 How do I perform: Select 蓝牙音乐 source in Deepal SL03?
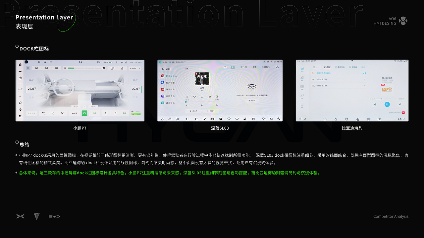coord(168,103)
